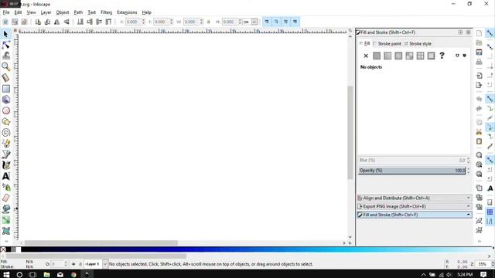The height and width of the screenshot is (278, 495).
Task: Select the Spray tool
Action: point(5,187)
